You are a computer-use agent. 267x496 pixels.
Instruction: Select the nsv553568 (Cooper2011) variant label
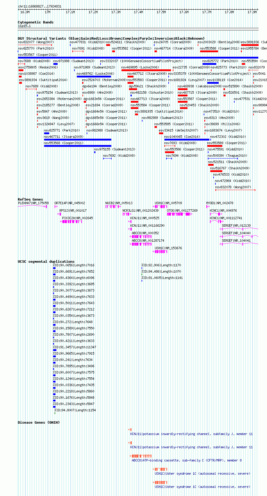[64, 143]
